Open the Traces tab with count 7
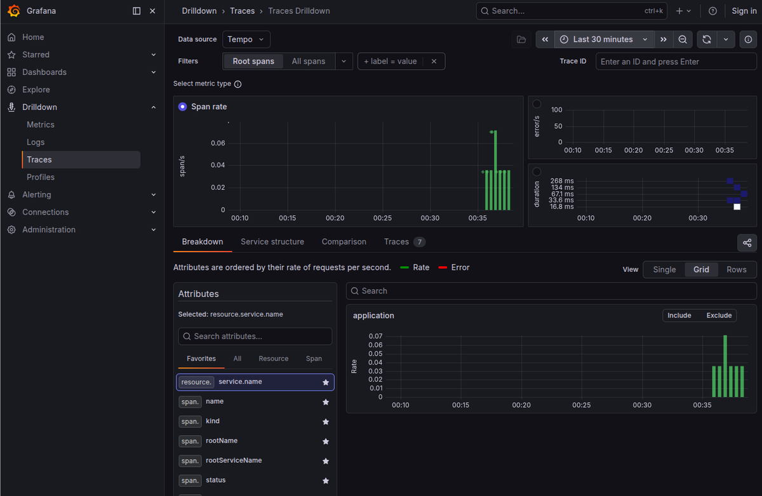Viewport: 762px width, 496px height. pyautogui.click(x=404, y=242)
